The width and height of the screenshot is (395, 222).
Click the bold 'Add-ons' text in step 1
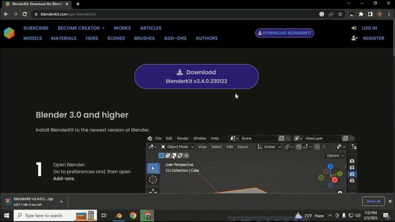[x=63, y=179]
